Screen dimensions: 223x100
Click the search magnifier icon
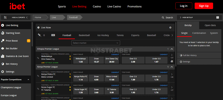click(x=163, y=17)
